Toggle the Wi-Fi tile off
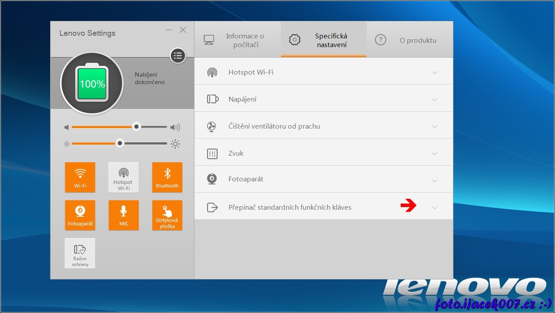The width and height of the screenshot is (555, 313). tap(80, 177)
